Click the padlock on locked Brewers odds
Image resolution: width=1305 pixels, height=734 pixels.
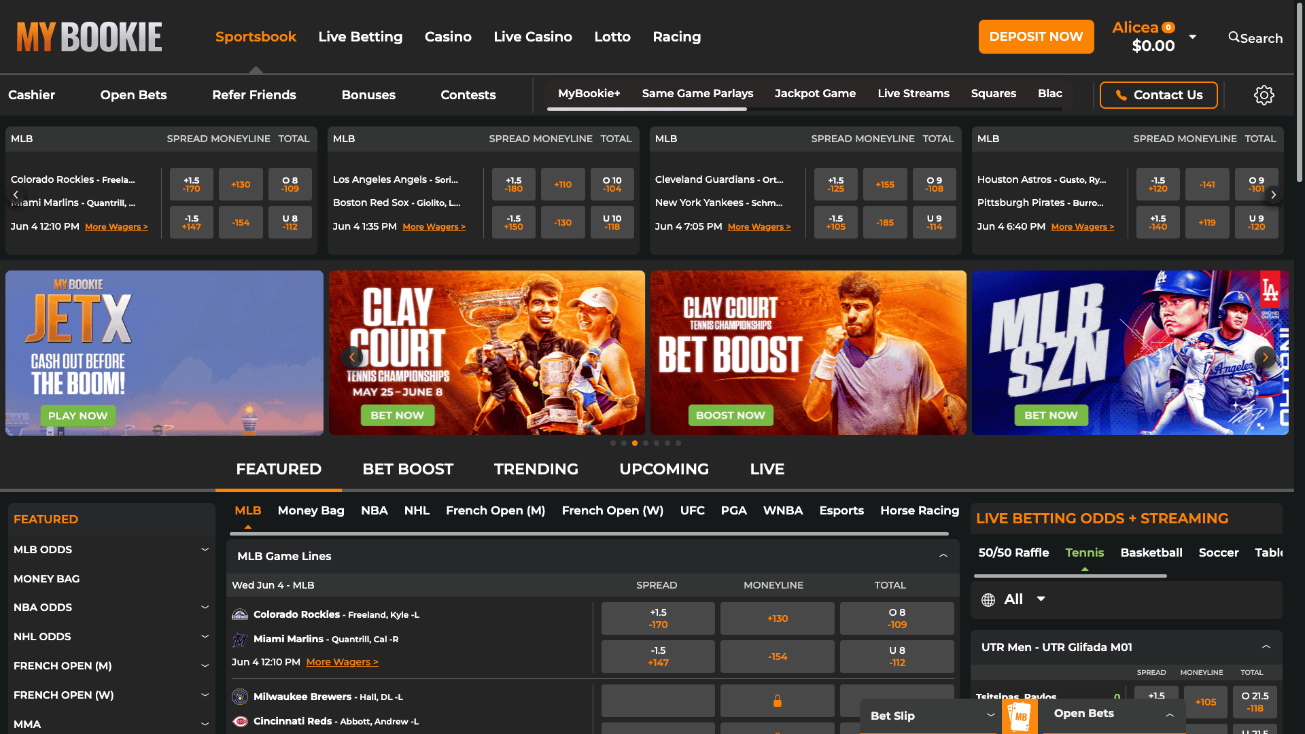click(x=777, y=700)
